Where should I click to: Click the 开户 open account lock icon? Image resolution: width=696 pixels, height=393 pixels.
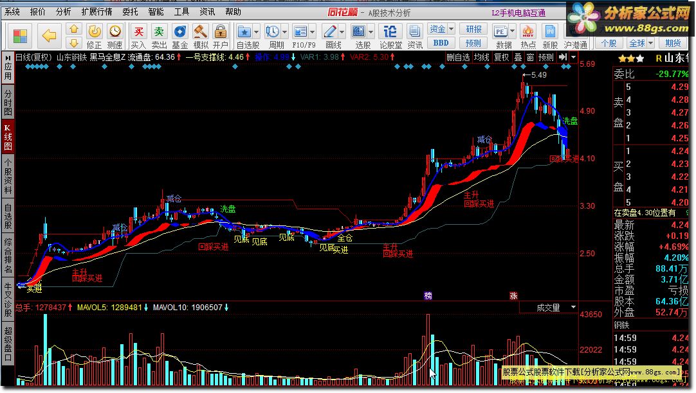click(220, 31)
